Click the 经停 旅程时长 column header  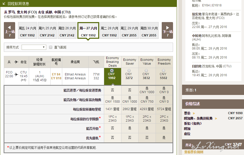(40, 62)
